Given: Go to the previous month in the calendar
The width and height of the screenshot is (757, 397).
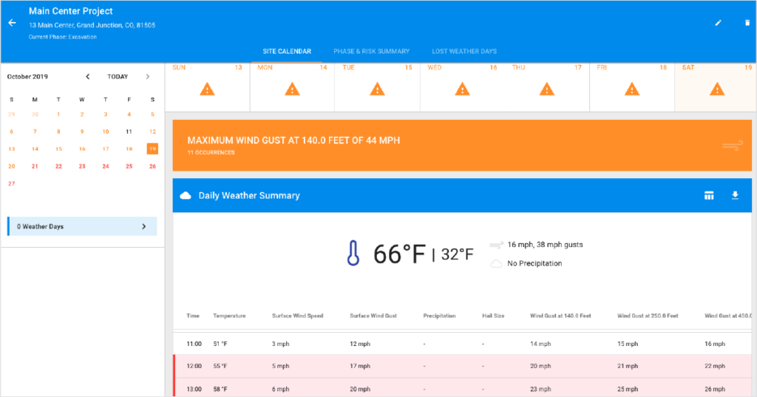Looking at the screenshot, I should (x=87, y=76).
